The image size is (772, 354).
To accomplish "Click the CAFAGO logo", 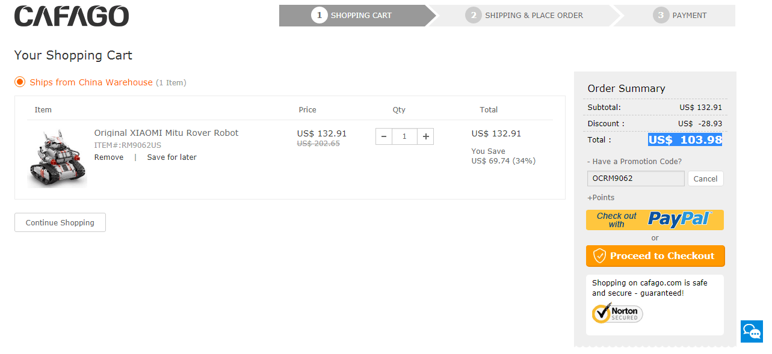I will [x=72, y=16].
